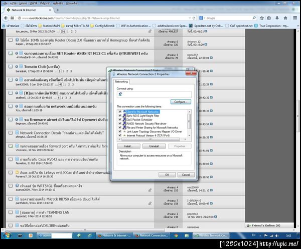Click browser page horizontal scrollbar

pyautogui.click(x=84, y=229)
